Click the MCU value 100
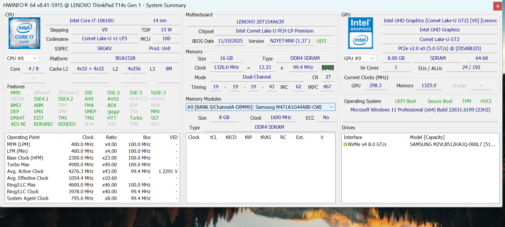 click(x=166, y=38)
